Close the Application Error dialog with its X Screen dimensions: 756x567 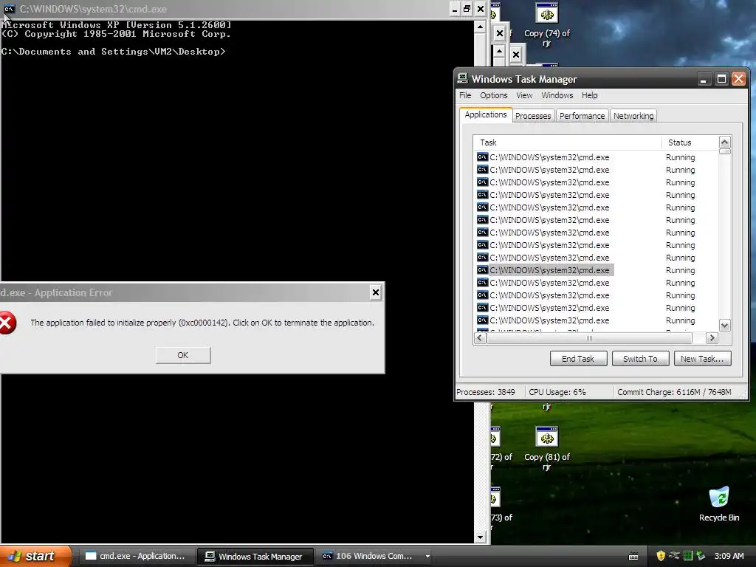point(376,292)
